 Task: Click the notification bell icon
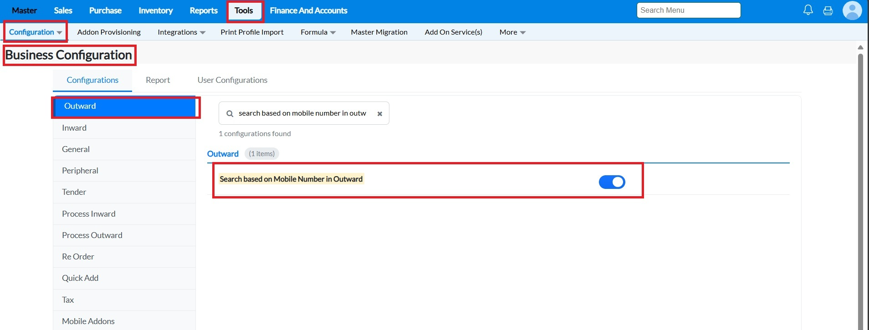click(808, 10)
